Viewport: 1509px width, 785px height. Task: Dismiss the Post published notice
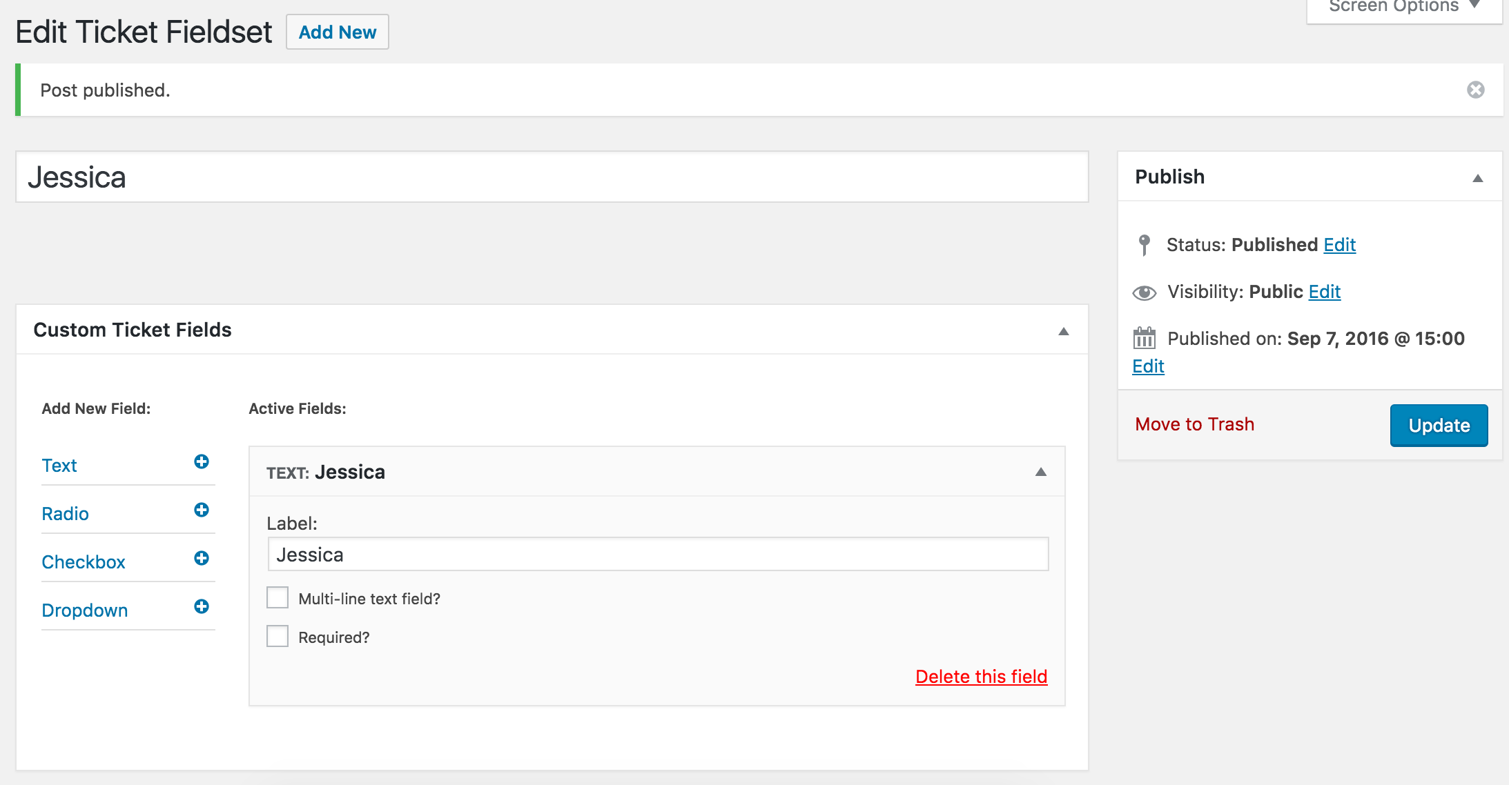(1475, 90)
